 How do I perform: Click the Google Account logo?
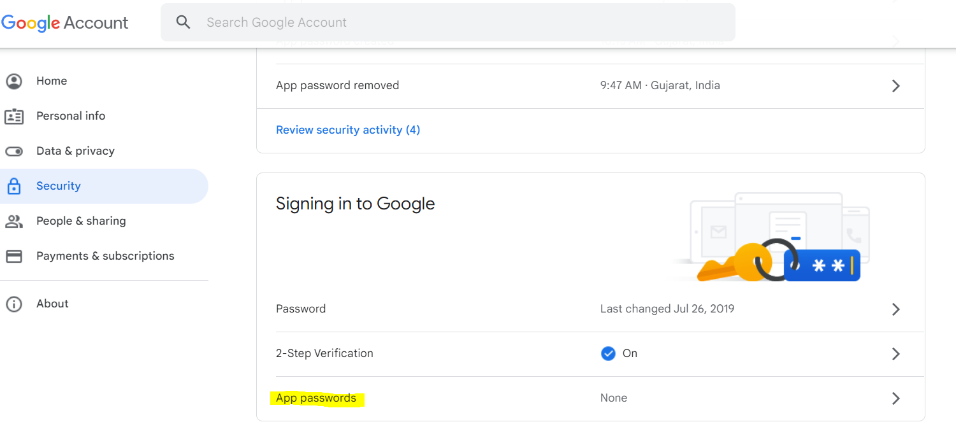pos(64,23)
